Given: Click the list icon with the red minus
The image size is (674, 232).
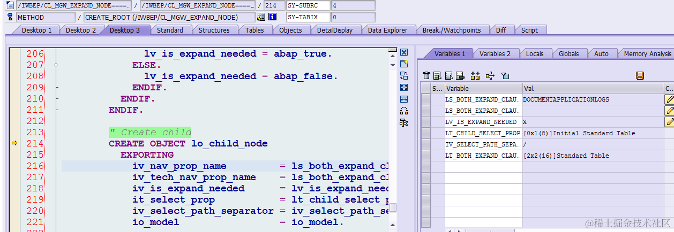Looking at the screenshot, I should (460, 75).
